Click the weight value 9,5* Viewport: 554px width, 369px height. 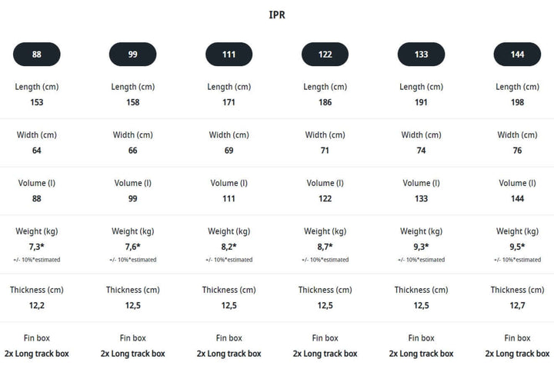click(x=517, y=247)
